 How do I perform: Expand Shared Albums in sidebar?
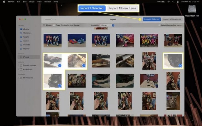[19, 66]
